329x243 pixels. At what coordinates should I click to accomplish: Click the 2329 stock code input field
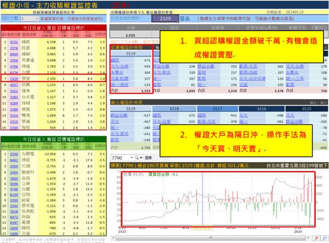click(x=165, y=18)
